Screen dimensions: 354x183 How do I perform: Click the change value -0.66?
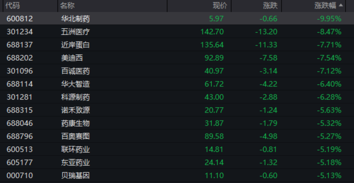(x=268, y=19)
